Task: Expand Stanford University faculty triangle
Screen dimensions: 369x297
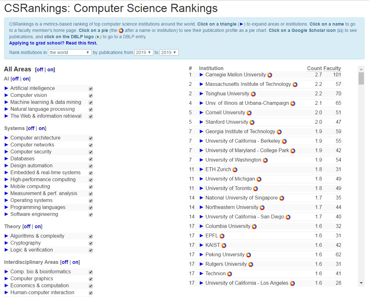Action: [201, 122]
